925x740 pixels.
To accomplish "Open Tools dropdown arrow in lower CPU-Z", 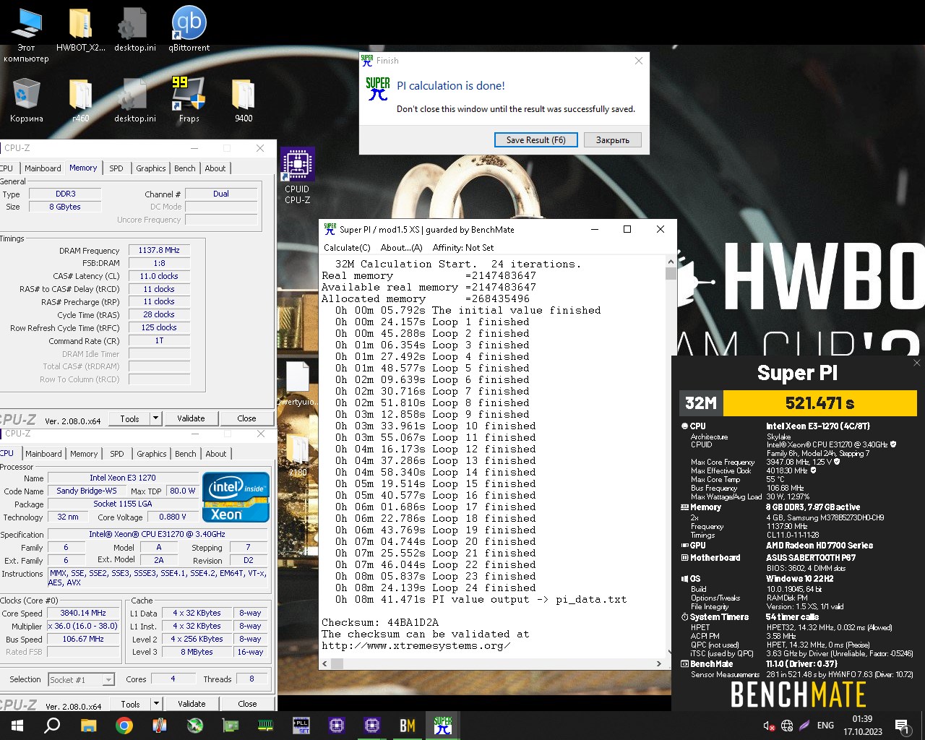I will click(156, 704).
